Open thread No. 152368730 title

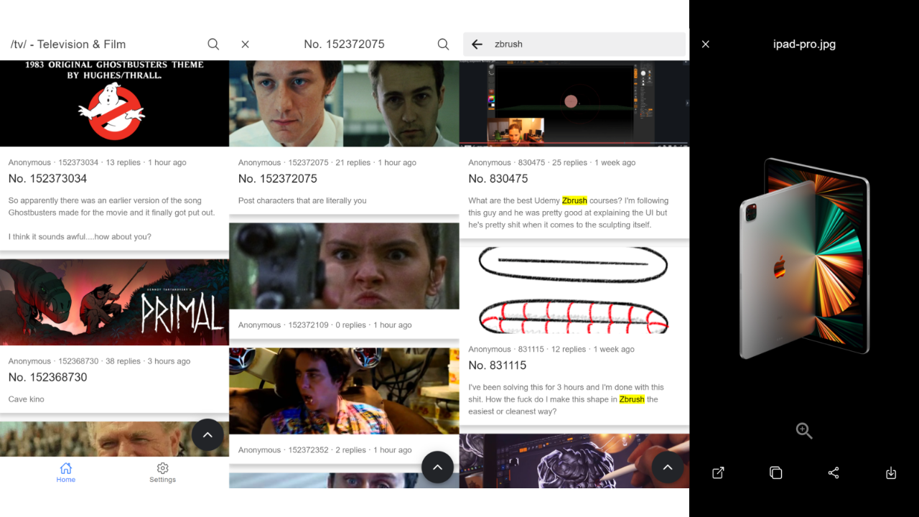click(x=47, y=377)
